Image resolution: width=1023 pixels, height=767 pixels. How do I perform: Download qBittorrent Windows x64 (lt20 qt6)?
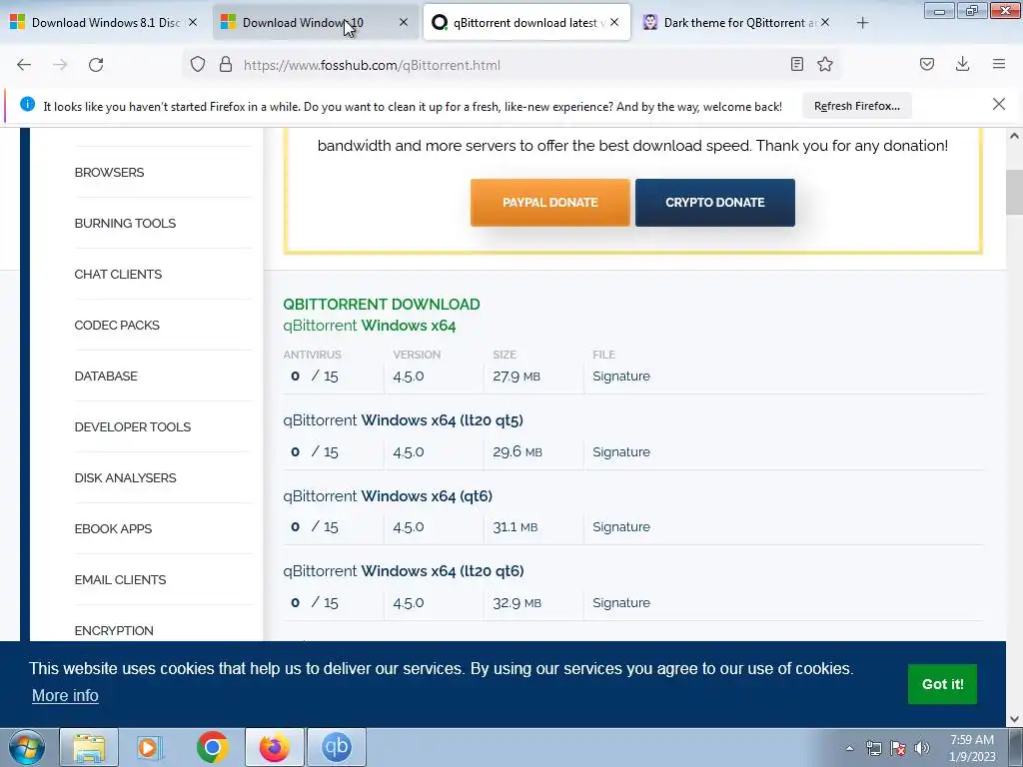click(404, 571)
